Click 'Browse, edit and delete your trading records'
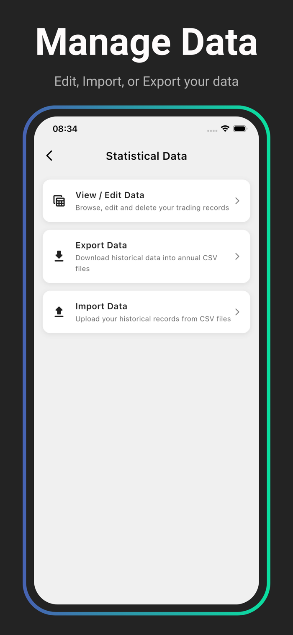293x635 pixels. click(x=152, y=208)
